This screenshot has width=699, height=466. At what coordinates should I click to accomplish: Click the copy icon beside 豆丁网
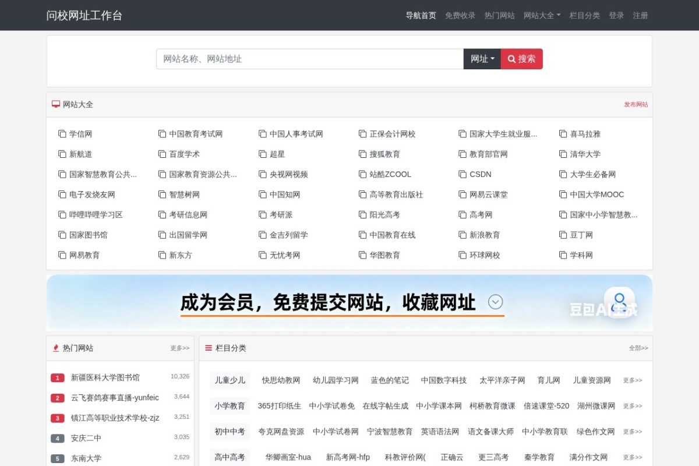tap(563, 235)
